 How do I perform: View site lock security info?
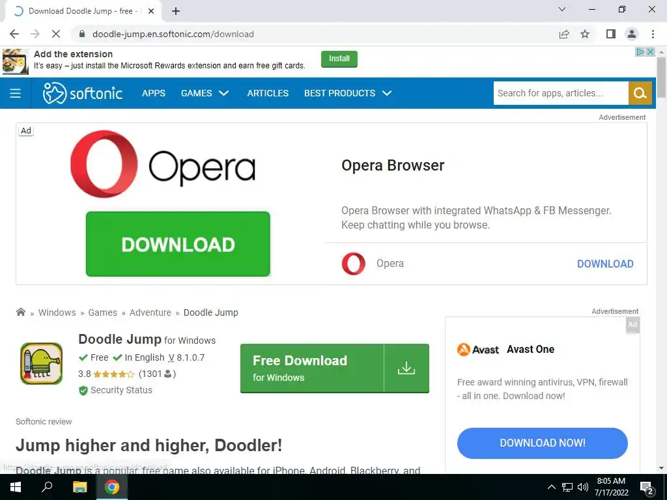(x=83, y=34)
